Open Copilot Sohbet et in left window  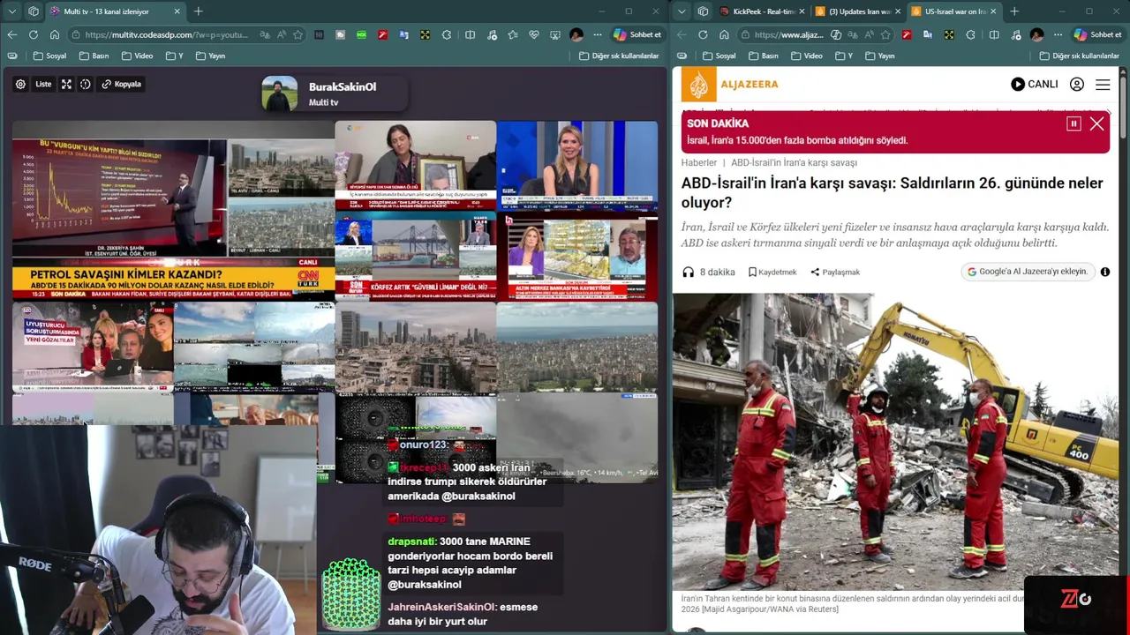[637, 34]
